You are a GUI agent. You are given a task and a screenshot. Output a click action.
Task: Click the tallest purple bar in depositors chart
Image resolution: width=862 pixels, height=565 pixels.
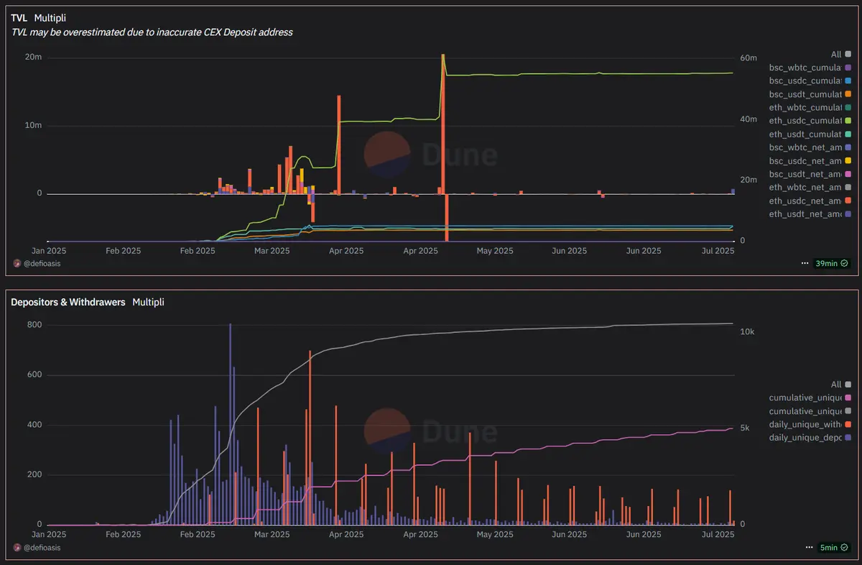(231, 424)
